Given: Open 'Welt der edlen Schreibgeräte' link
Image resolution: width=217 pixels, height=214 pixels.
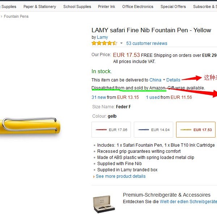Looking at the screenshot, I should click(x=188, y=201).
